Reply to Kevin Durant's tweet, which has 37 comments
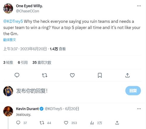The width and height of the screenshot is (146, 129). (18, 123)
